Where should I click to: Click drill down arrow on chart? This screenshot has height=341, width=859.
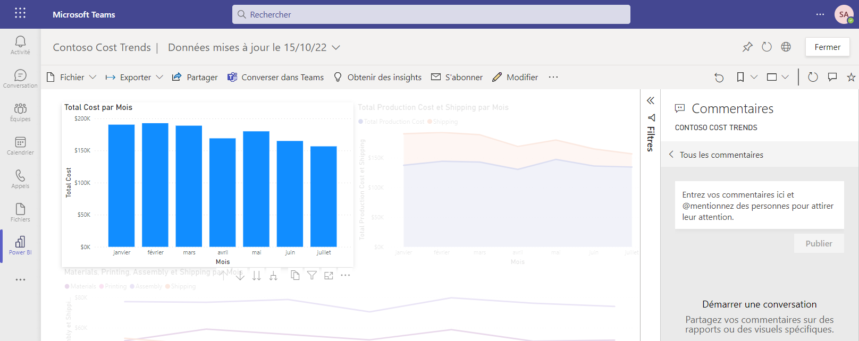click(240, 275)
